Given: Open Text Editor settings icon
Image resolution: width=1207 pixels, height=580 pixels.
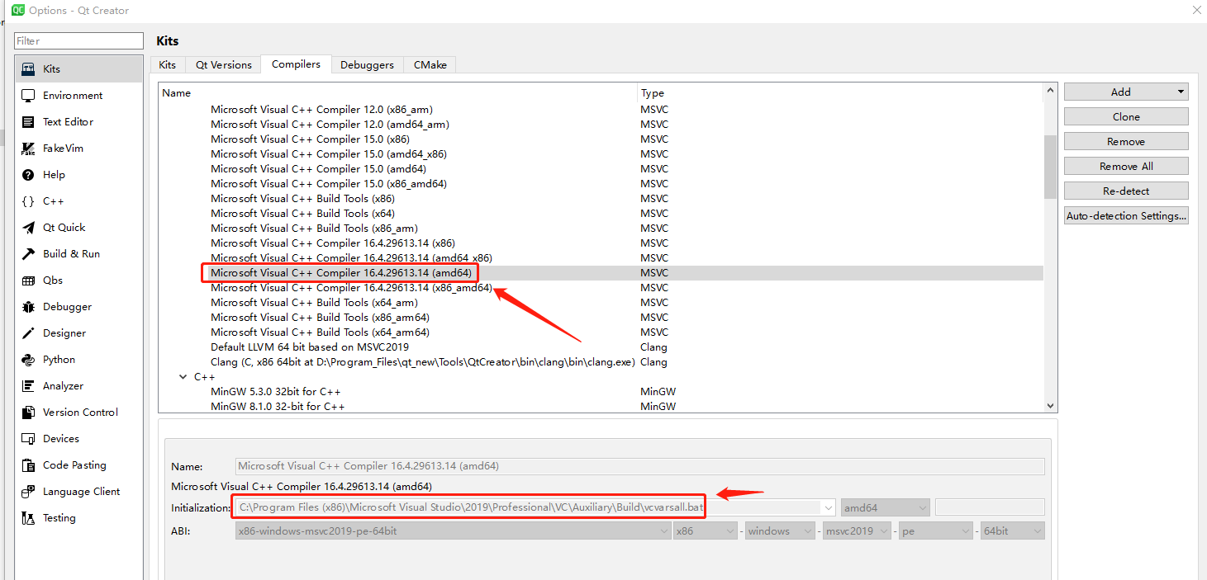Looking at the screenshot, I should click(28, 122).
